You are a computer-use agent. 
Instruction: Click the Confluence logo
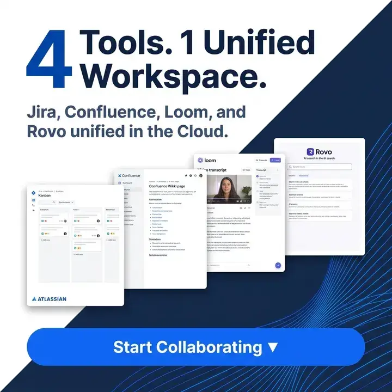point(129,175)
